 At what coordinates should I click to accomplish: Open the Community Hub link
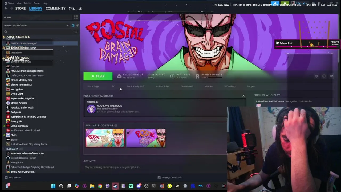[136, 86]
